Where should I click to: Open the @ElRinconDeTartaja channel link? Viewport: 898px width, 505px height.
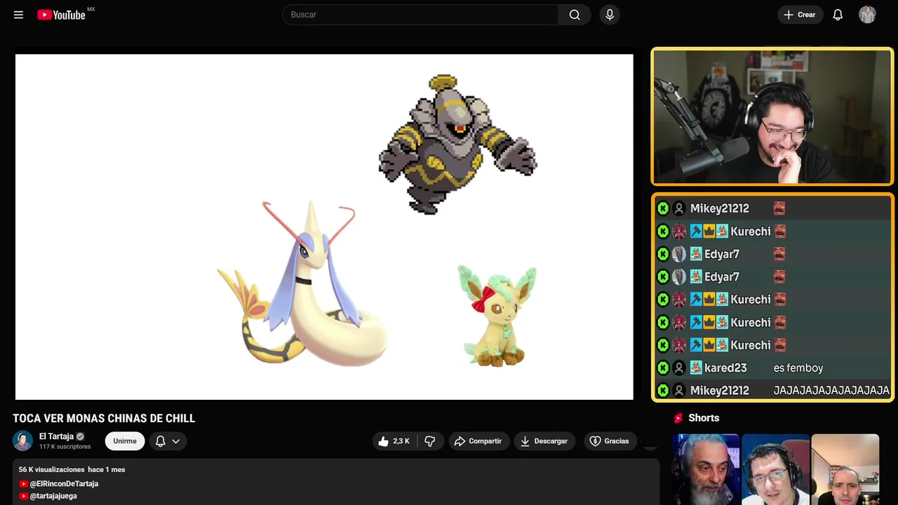[64, 484]
